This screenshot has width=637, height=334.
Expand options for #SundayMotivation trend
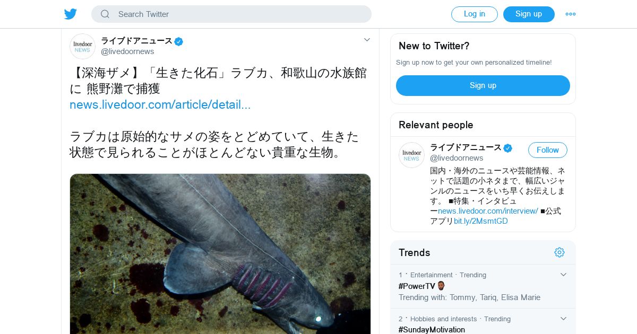tap(564, 319)
